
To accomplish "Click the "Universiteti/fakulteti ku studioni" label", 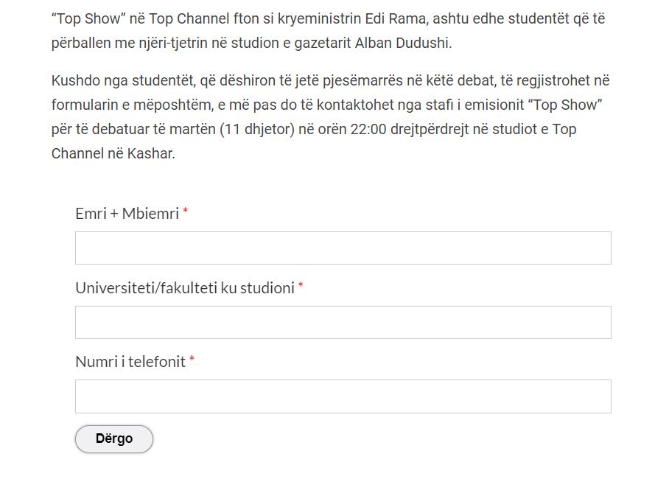I will pyautogui.click(x=184, y=288).
